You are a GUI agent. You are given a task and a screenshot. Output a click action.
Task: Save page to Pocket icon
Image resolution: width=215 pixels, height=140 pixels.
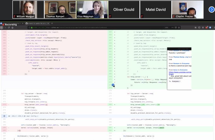click(x=176, y=28)
